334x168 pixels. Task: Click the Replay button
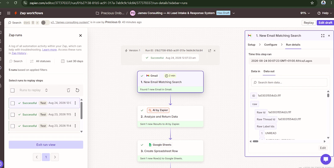(309, 23)
